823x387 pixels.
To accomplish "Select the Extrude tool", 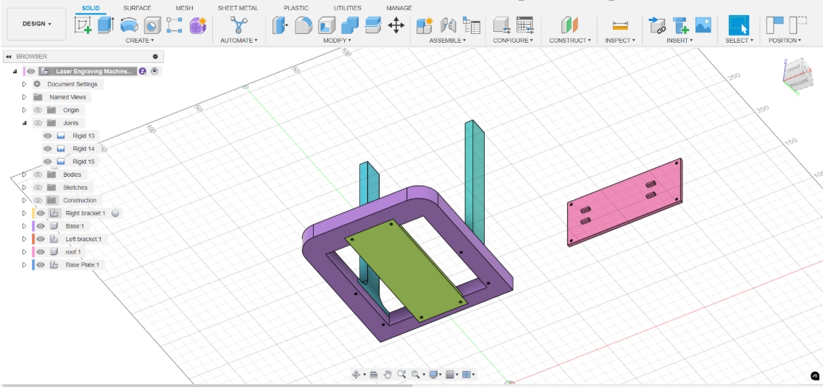I will (x=106, y=25).
